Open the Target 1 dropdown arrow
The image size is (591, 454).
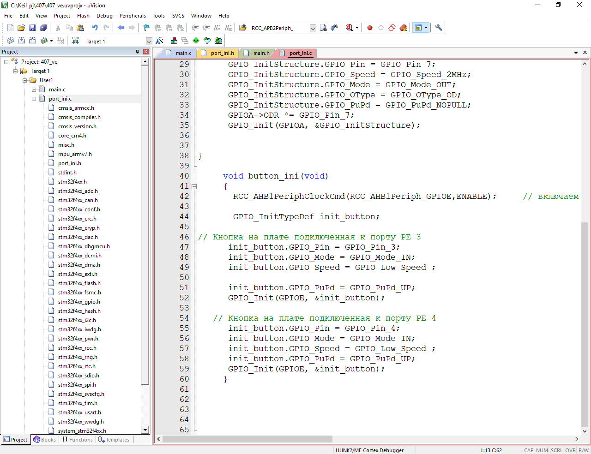point(149,41)
